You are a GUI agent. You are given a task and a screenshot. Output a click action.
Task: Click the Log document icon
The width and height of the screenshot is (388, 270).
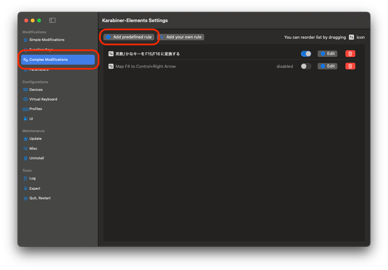[26, 179]
